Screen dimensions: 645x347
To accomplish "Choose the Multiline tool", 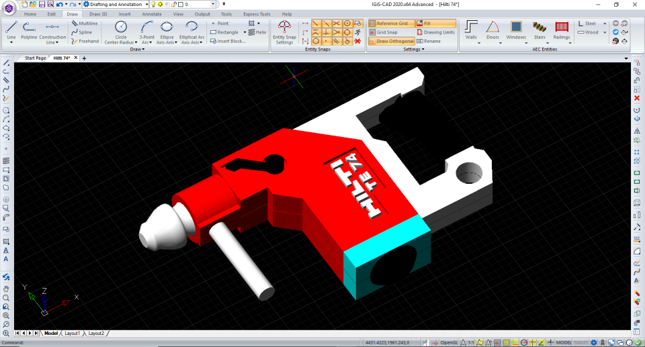I will [85, 23].
